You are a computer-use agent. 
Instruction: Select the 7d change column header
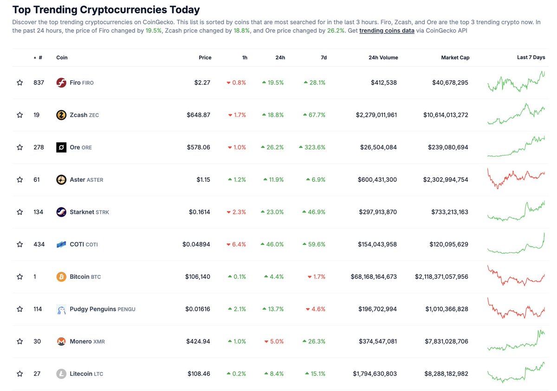click(324, 58)
